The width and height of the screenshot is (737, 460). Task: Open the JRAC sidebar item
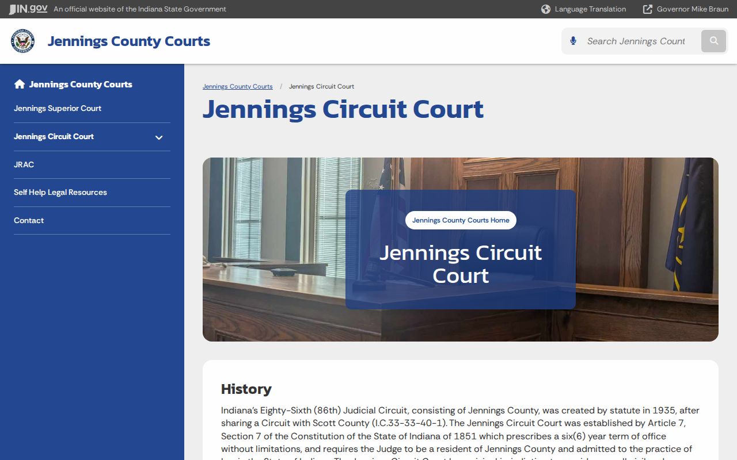tap(24, 164)
